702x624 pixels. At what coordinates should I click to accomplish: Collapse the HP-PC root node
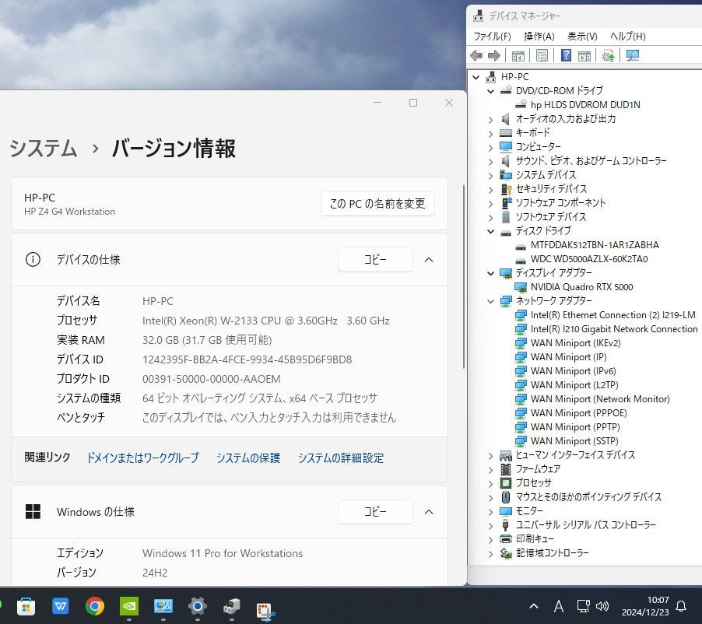click(x=476, y=77)
